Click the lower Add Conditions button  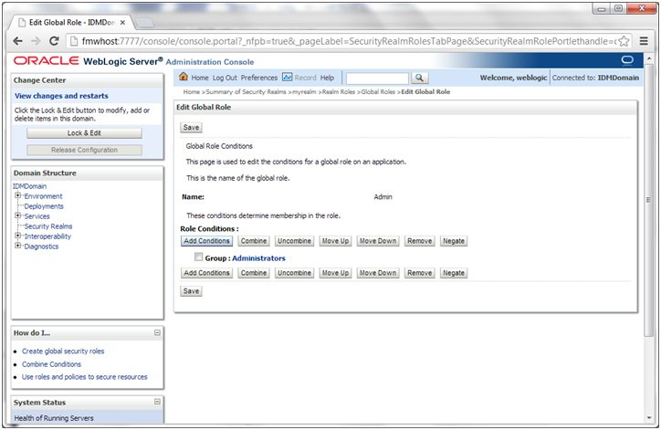tap(206, 273)
